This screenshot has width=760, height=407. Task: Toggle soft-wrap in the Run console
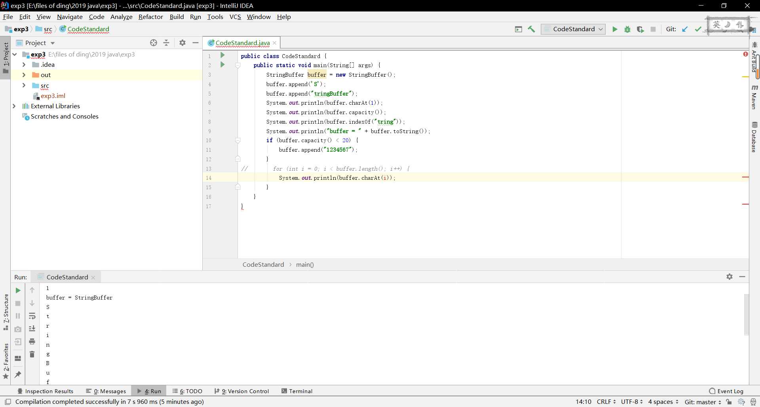pos(32,316)
